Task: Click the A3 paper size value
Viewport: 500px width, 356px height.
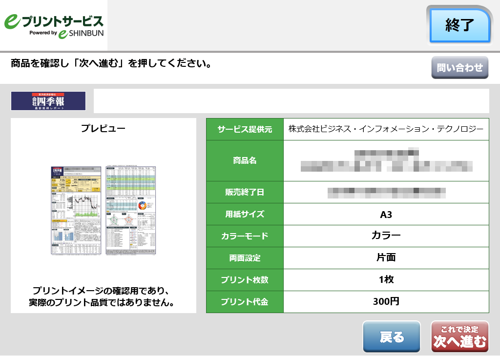Action: 386,214
